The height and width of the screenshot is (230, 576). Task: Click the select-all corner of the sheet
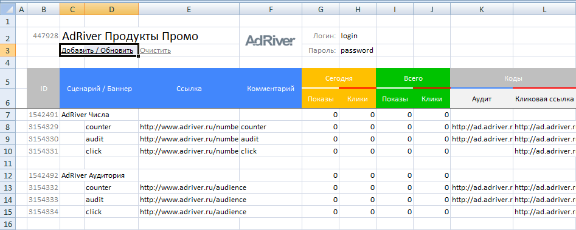tap(8, 10)
